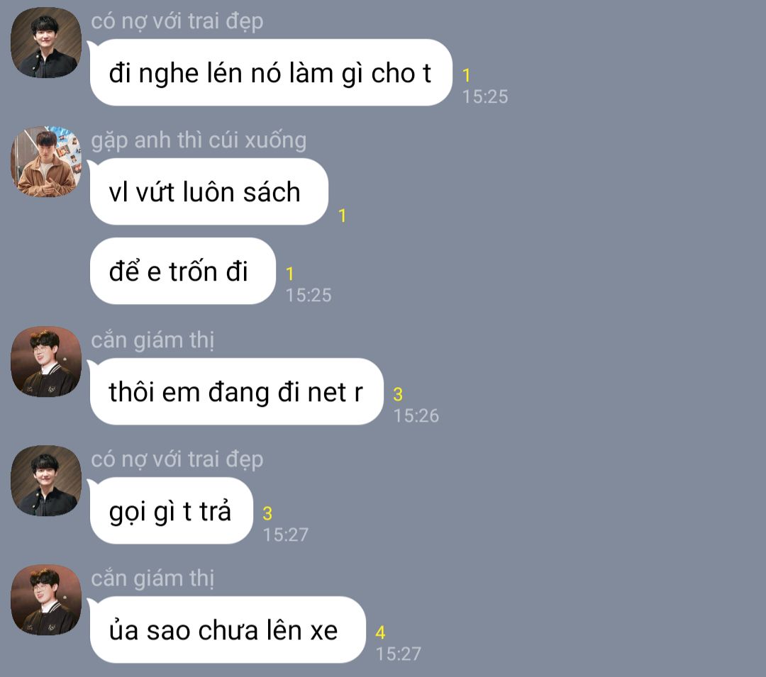Viewport: 766px width, 677px height.
Task: Select message 'đi nghe lén nó làm gì cho t'
Action: click(271, 72)
